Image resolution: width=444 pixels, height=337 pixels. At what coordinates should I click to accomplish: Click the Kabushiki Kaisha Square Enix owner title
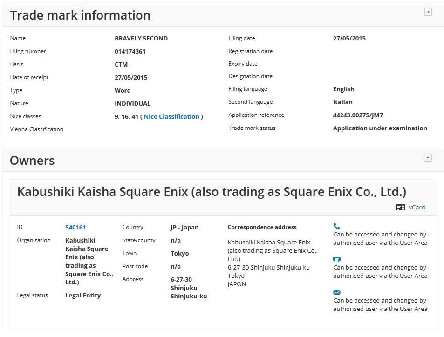[x=212, y=192]
